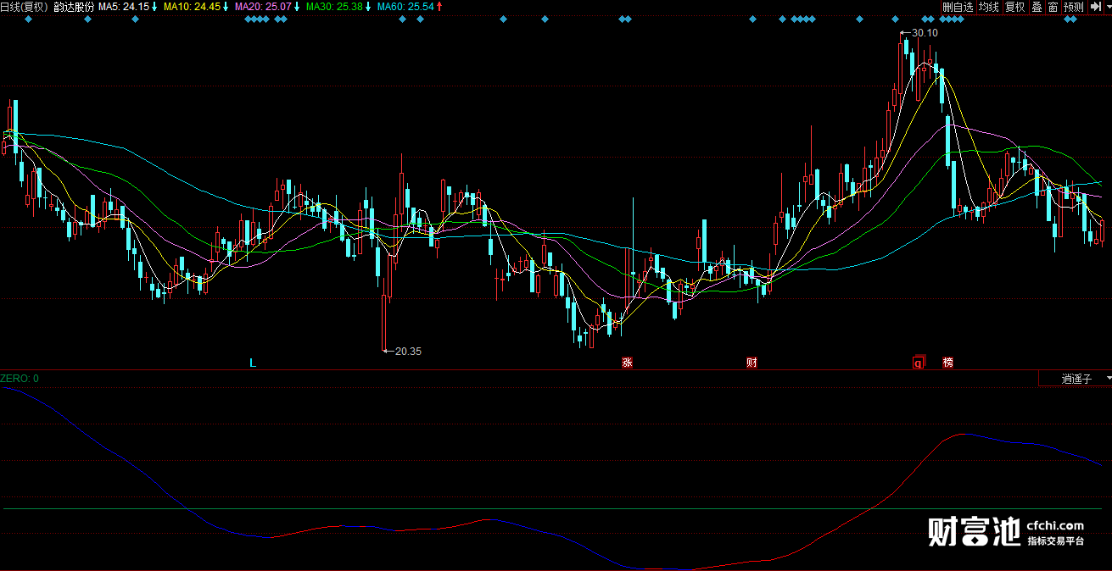Viewport: 1112px width, 571px height.
Task: Open the 叠 overlay tool
Action: tap(1037, 7)
